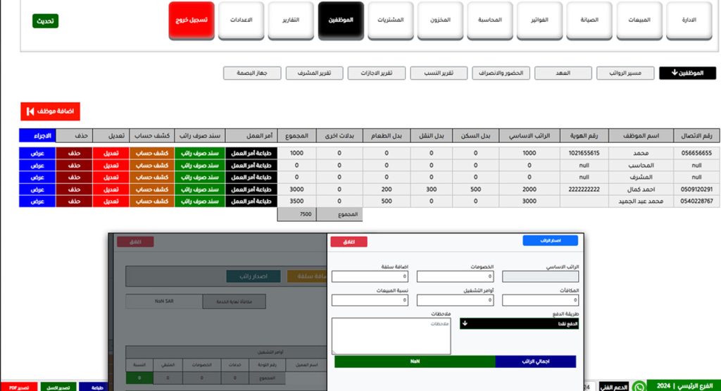Image resolution: width=721 pixels, height=391 pixels.
Task: Open the الحضور والانصراف attendance tab
Action: pyautogui.click(x=500, y=73)
